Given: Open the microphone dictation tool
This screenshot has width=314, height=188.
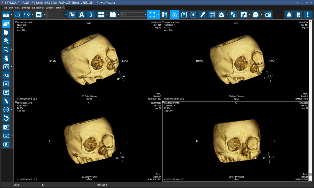Looking at the screenshot, I should (x=202, y=14).
